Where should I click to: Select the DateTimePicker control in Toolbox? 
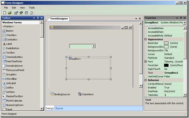(12, 61)
